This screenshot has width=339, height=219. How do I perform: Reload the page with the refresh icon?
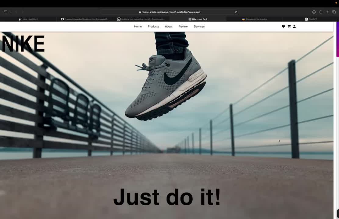pos(236,12)
